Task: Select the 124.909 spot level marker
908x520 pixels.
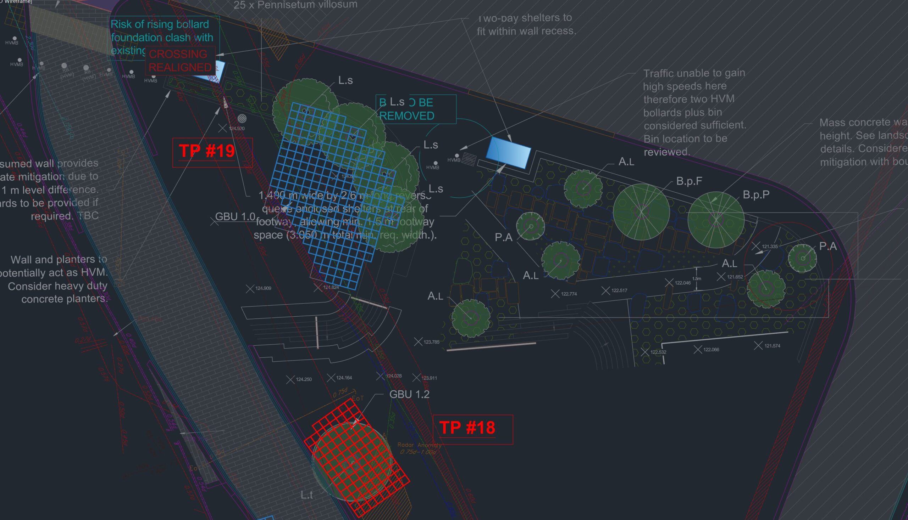Action: click(x=250, y=289)
